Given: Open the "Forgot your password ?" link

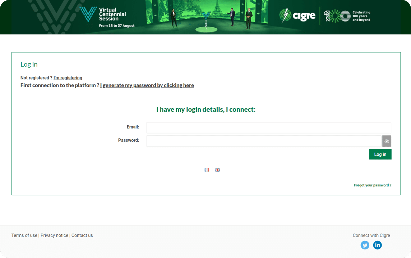Looking at the screenshot, I should pos(373,185).
